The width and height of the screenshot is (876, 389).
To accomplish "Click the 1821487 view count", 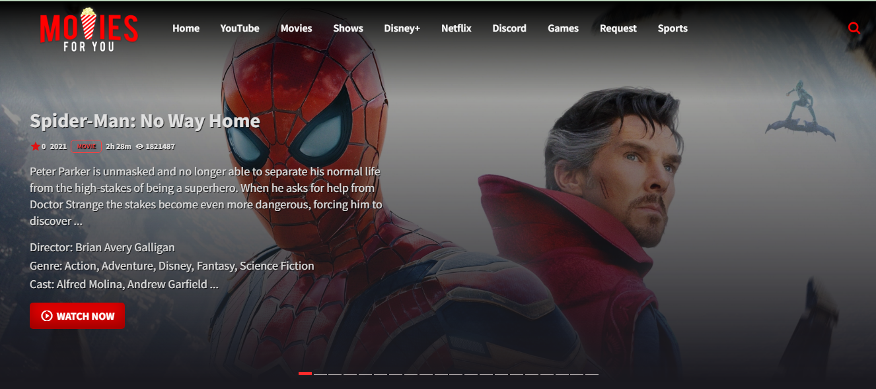I will [160, 146].
